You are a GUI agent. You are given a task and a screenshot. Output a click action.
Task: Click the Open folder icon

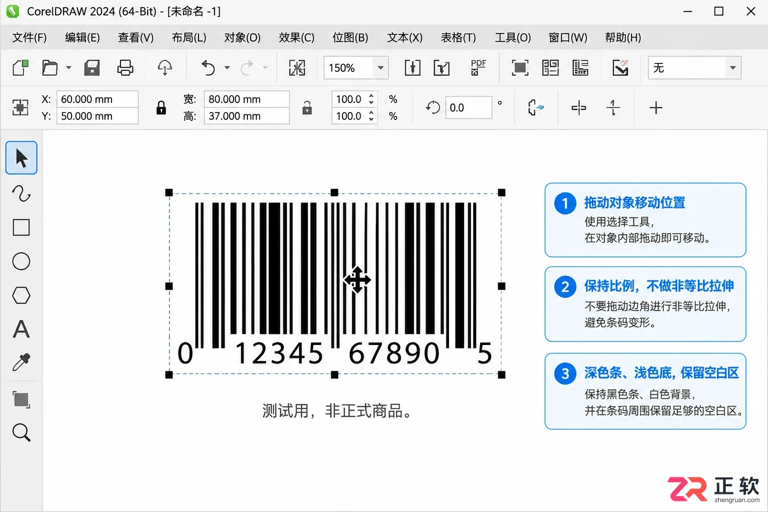(x=50, y=68)
